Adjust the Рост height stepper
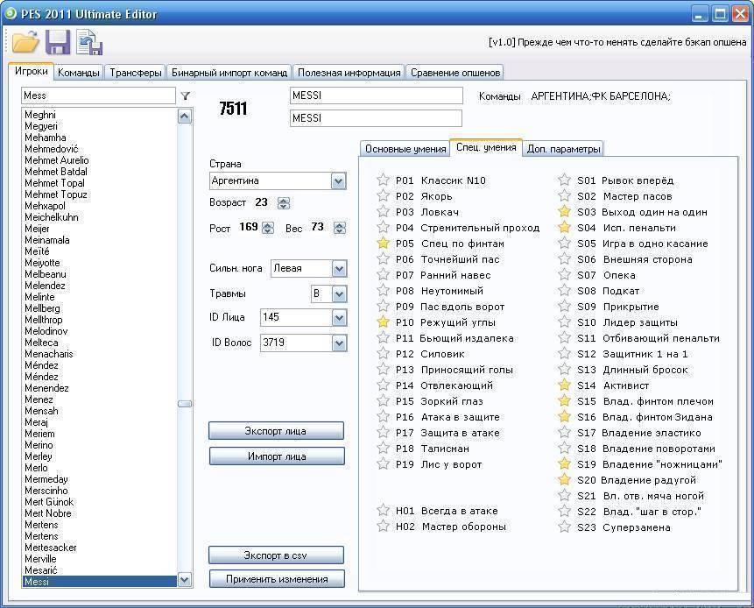The height and width of the screenshot is (608, 754). tap(268, 228)
